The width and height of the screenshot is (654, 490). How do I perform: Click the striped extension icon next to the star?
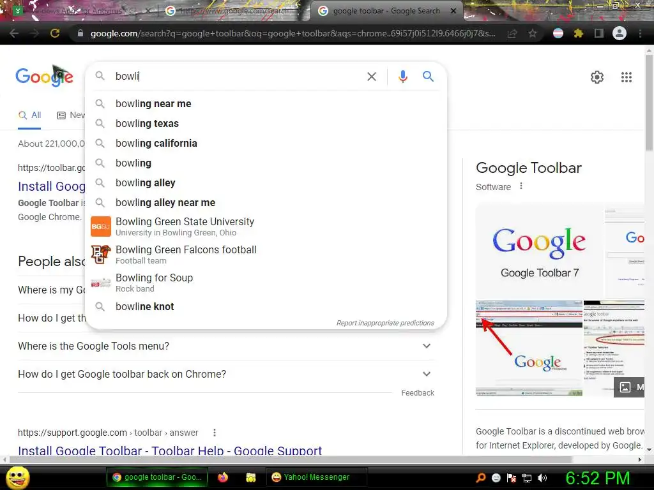pos(558,33)
